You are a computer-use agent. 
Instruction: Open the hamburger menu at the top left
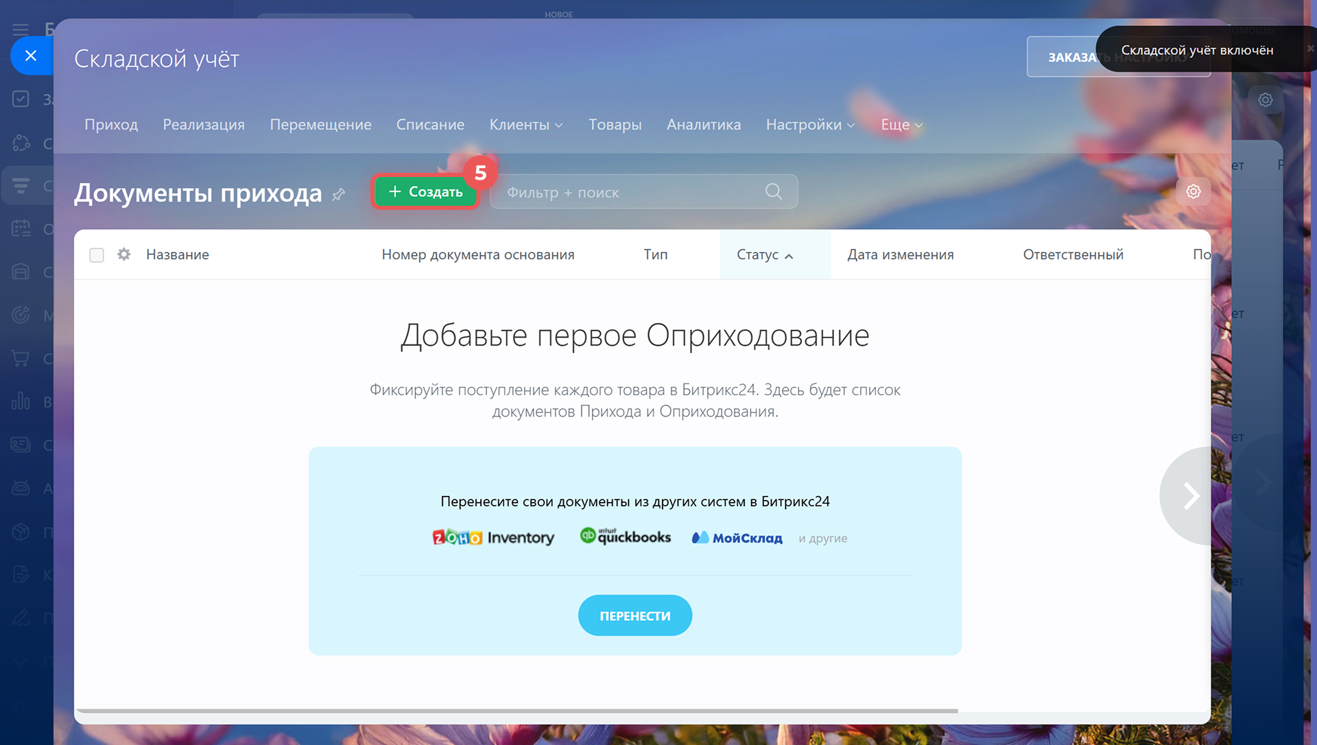coord(21,29)
